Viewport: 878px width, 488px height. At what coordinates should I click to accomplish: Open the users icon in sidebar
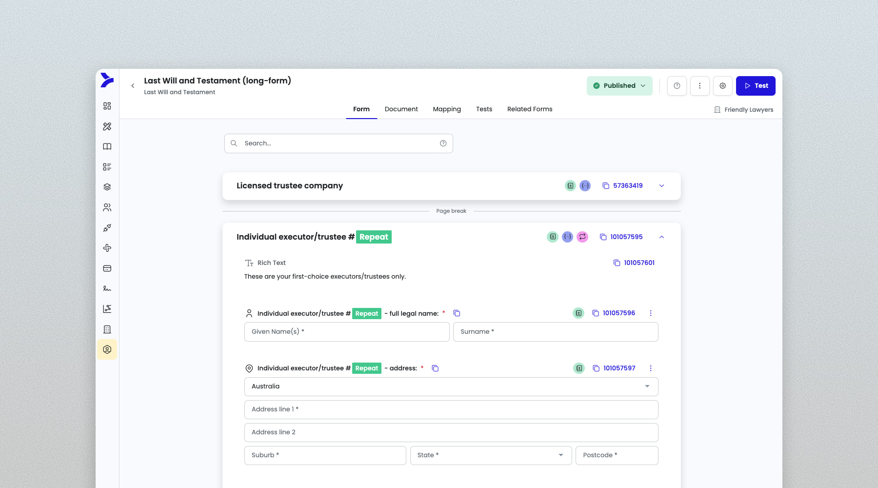[x=107, y=207]
